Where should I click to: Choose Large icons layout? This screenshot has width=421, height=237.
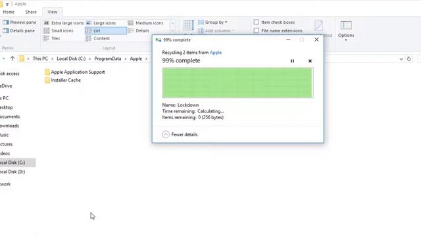pos(101,23)
